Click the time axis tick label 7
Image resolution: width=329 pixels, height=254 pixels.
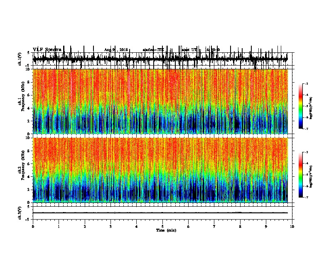pos(214,227)
